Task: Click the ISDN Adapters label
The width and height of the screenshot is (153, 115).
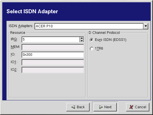Action: click(21, 26)
